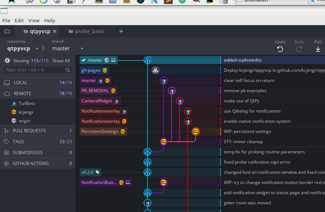Click the gh-pages deploy commit avatar node
The image size is (325, 212).
pyautogui.click(x=156, y=70)
